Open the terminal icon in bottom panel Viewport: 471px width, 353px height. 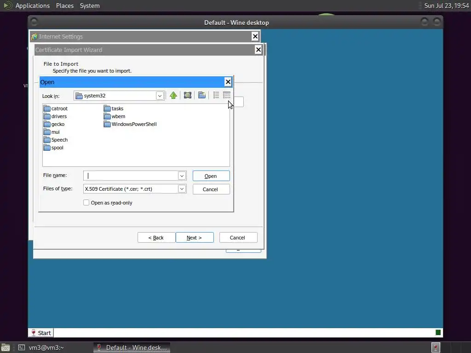click(x=21, y=347)
